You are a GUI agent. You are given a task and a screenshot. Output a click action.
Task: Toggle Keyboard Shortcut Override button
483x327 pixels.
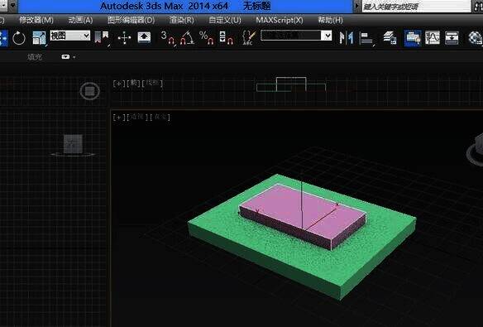point(144,37)
